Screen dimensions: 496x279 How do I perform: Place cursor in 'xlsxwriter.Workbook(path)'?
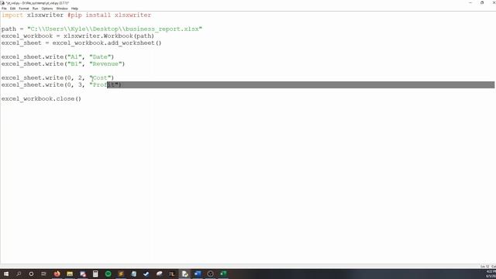108,36
